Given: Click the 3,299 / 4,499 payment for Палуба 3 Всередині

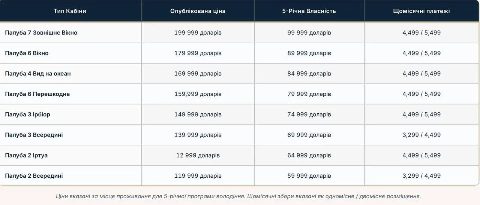Looking at the screenshot, I should 421,135.
